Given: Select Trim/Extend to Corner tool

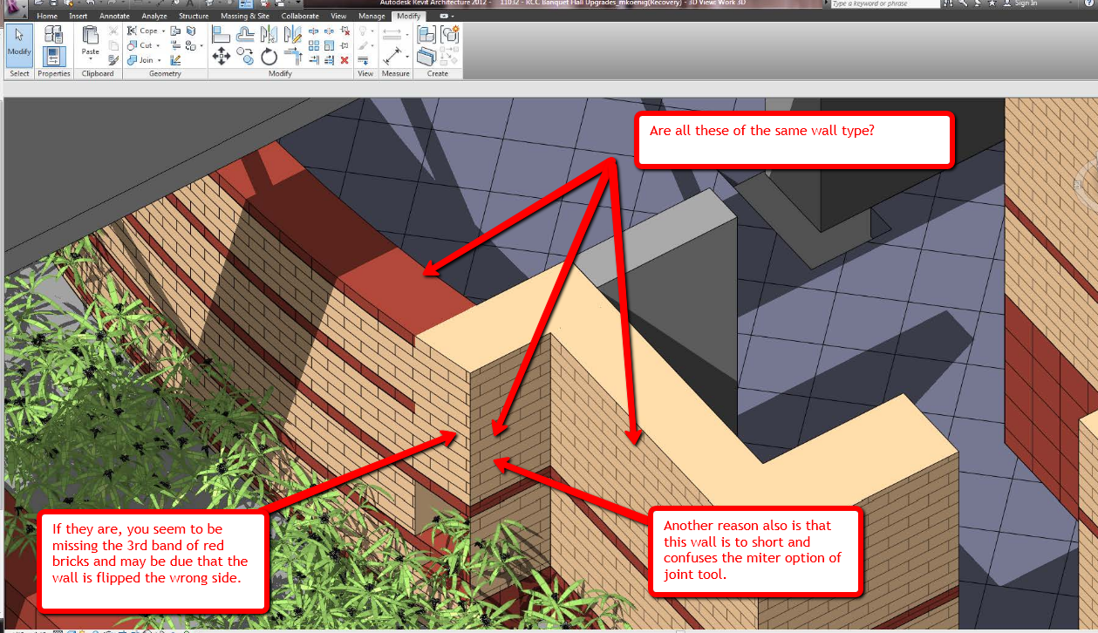Looking at the screenshot, I should [x=293, y=57].
